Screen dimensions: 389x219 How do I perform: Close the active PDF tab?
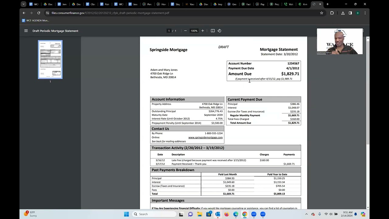(320, 4)
